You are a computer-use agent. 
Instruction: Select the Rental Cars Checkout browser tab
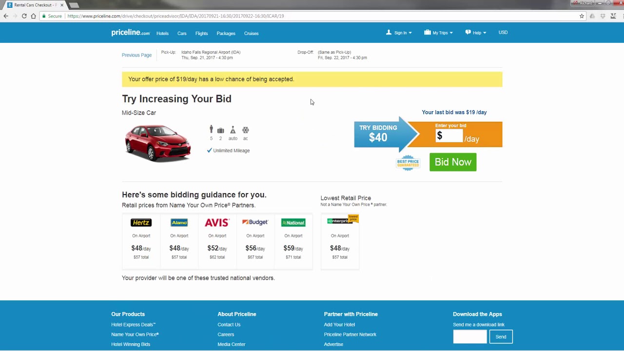[x=35, y=5]
